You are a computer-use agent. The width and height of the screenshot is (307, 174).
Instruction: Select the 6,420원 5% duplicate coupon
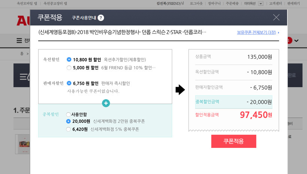coord(68,129)
